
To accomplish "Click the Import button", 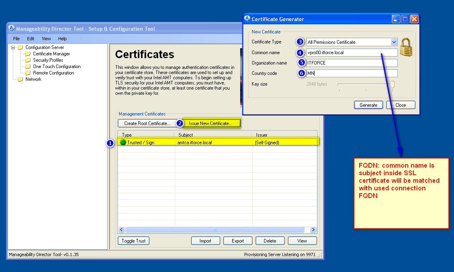I will (205, 241).
